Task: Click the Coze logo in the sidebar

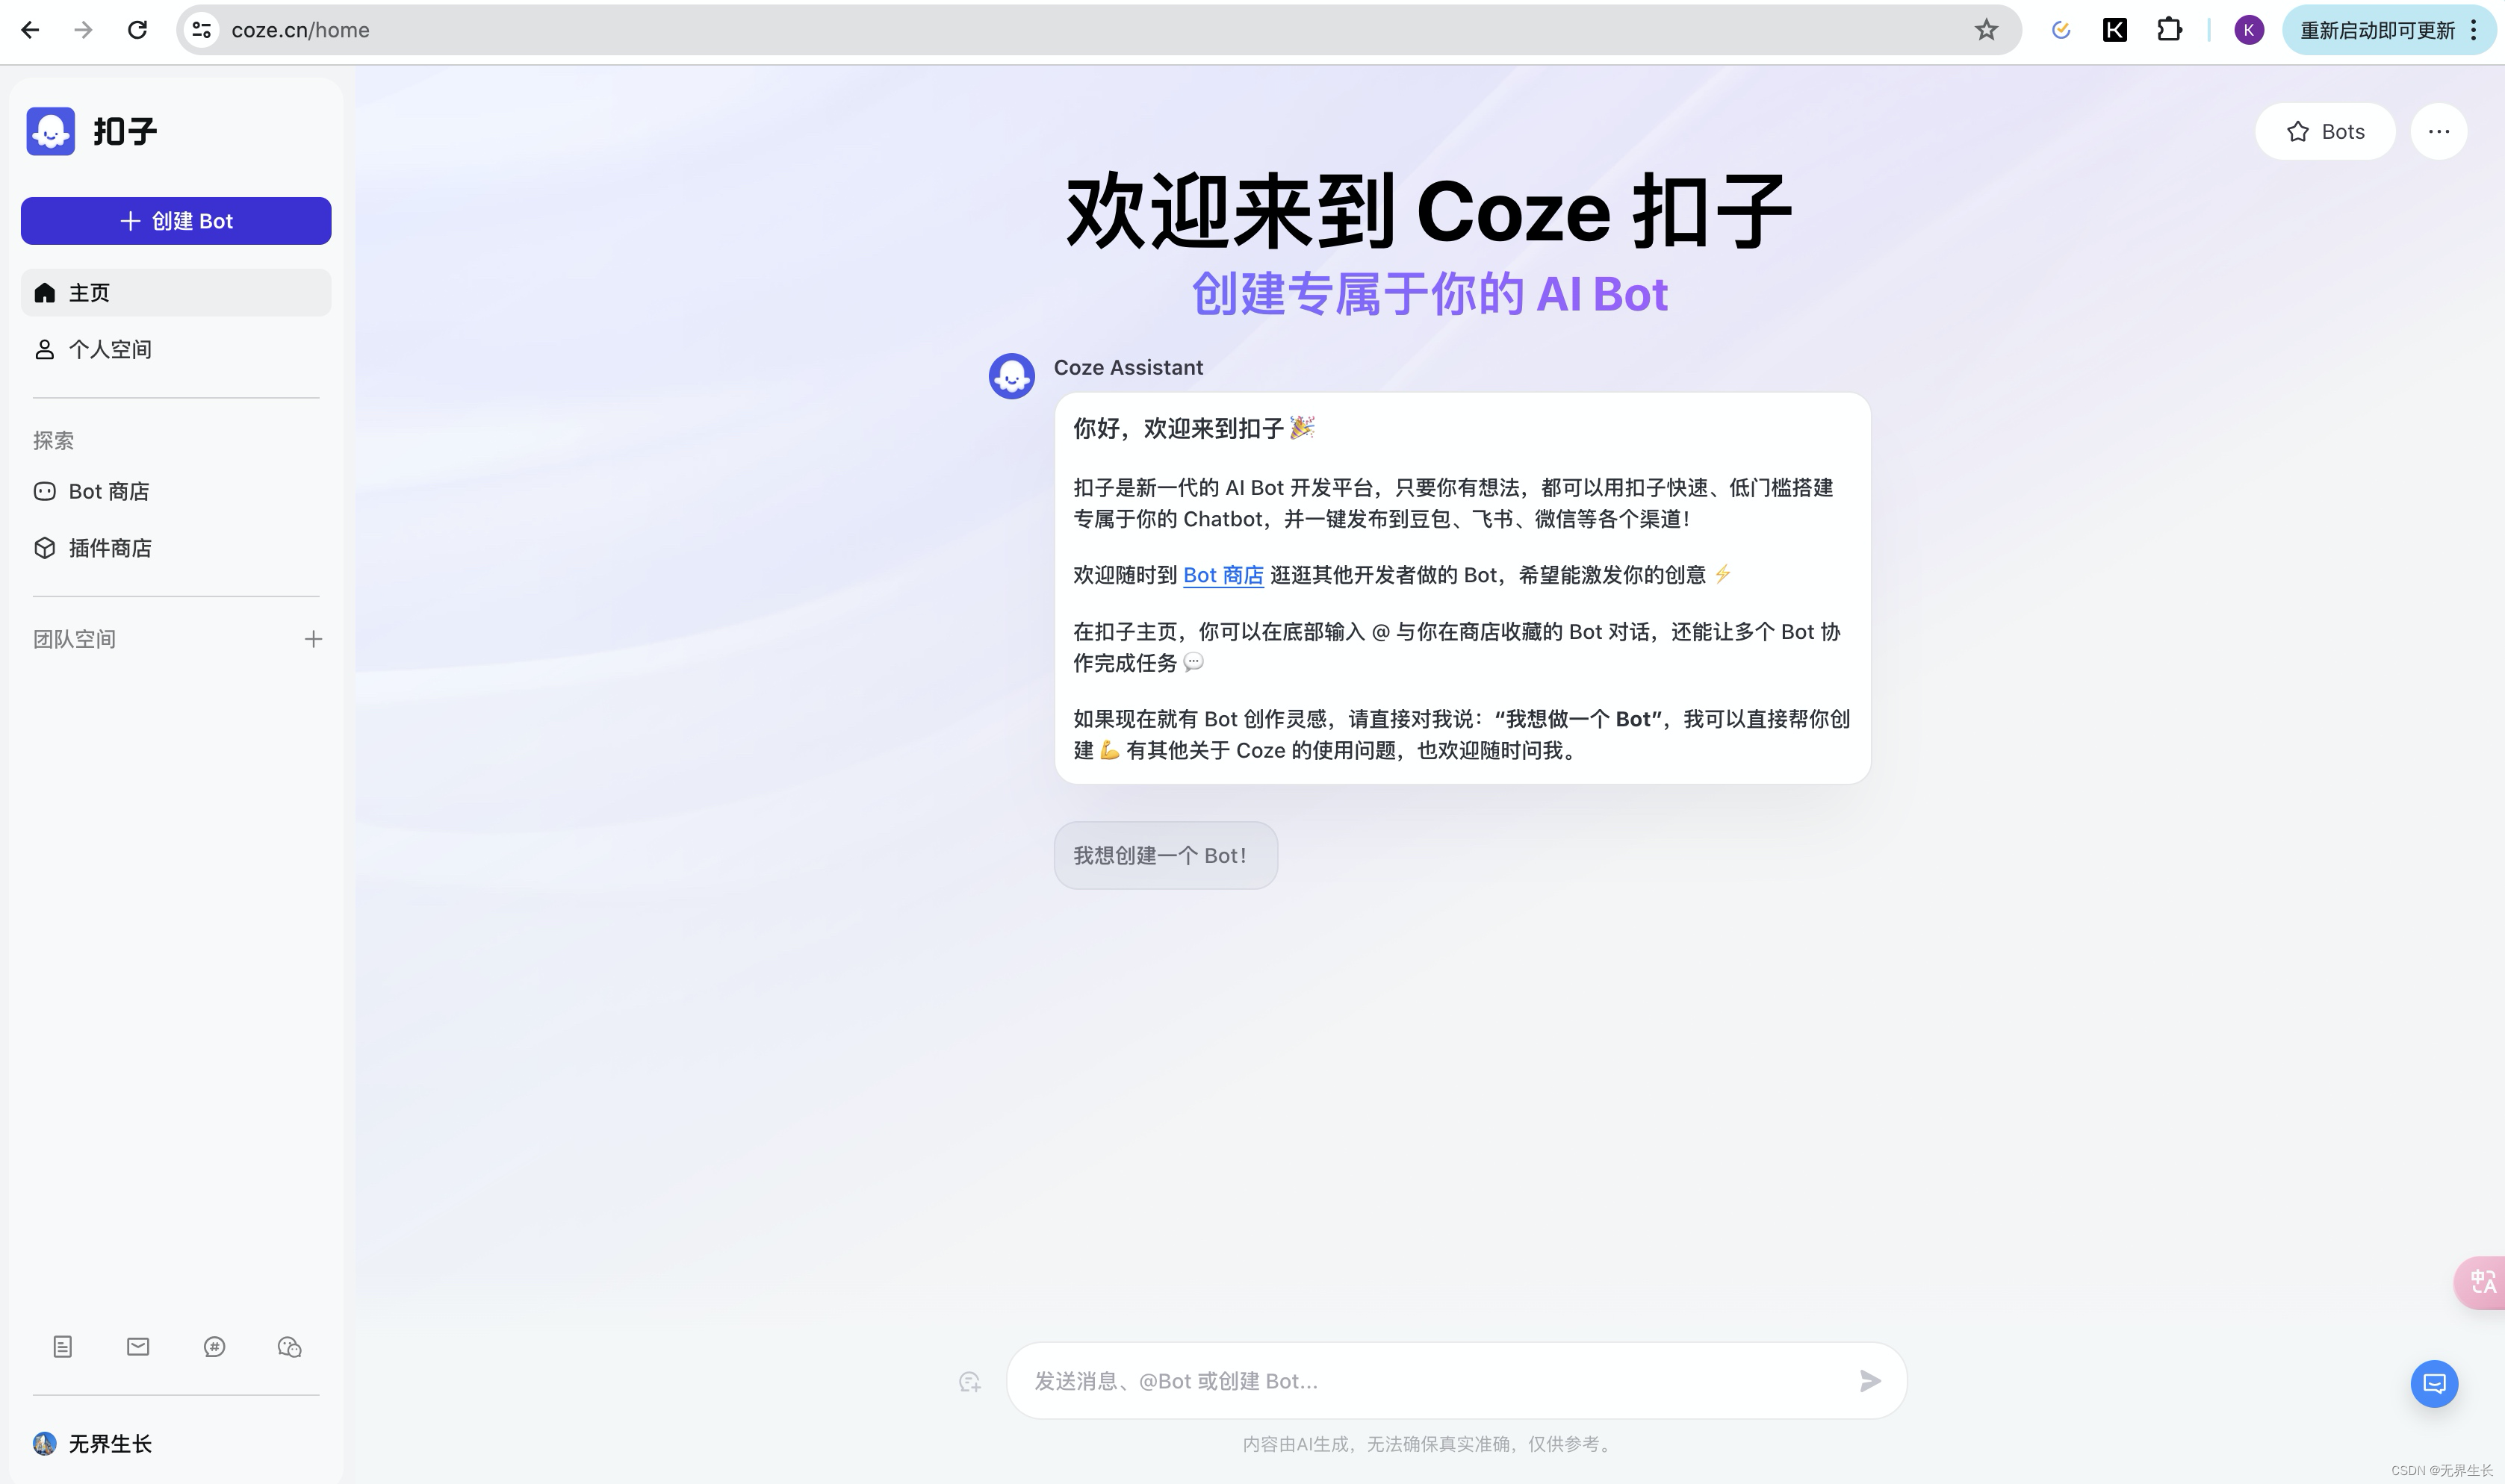Action: (51, 131)
